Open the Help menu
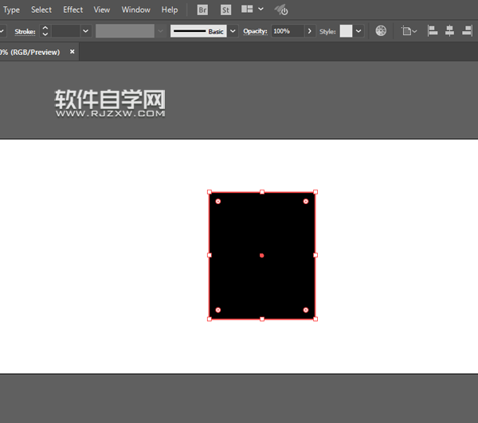 pyautogui.click(x=170, y=10)
